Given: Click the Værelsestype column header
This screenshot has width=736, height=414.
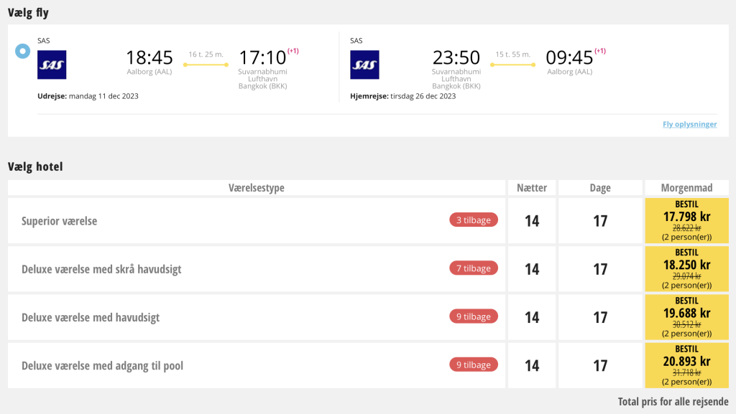Looking at the screenshot, I should point(257,188).
